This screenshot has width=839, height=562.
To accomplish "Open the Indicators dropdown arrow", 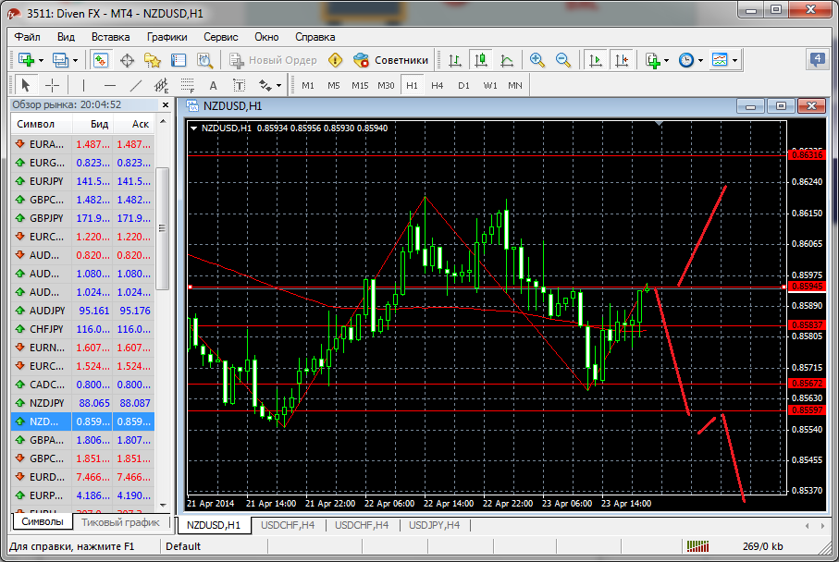I will (667, 60).
